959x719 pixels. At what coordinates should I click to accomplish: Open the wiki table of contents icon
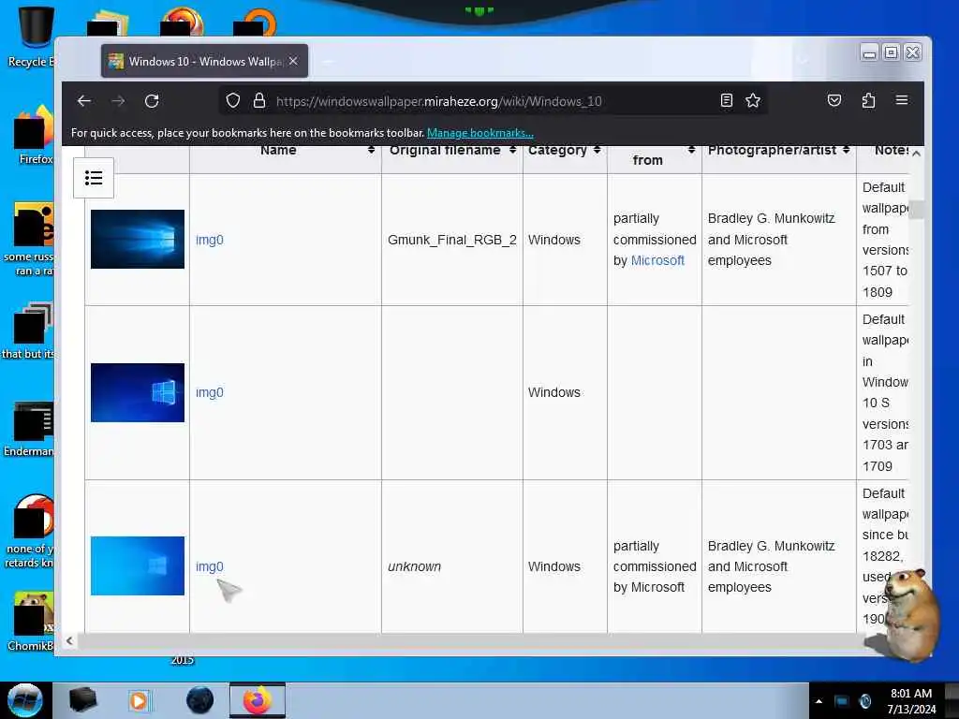pos(94,178)
